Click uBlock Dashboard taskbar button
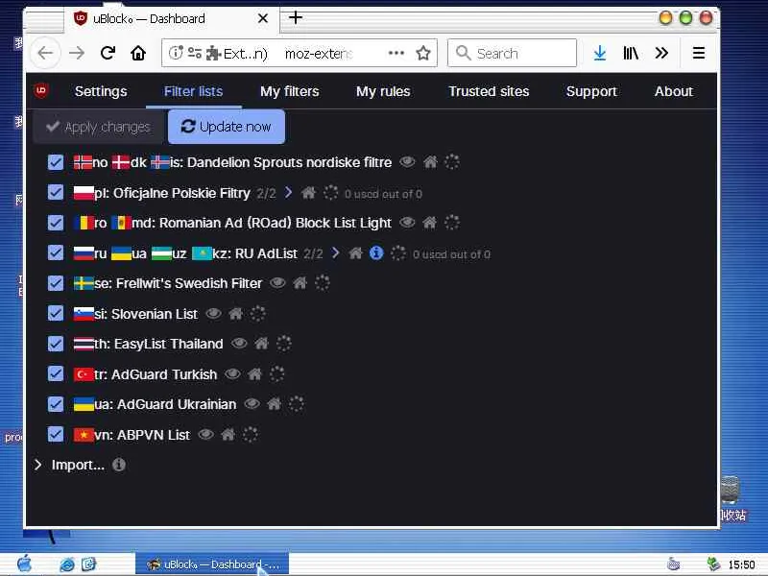This screenshot has width=768, height=576. 212,564
